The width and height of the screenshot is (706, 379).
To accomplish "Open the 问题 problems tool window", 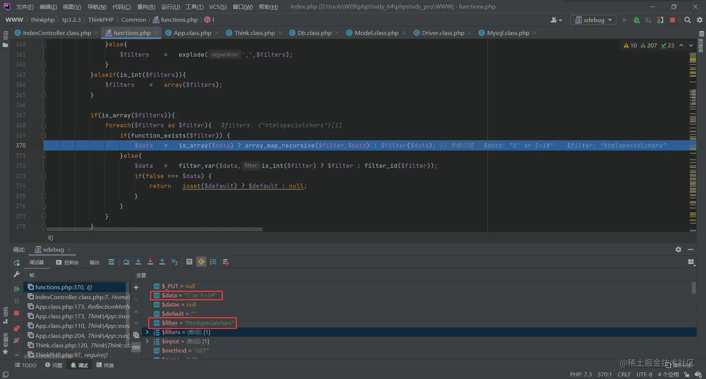I will 53,365.
